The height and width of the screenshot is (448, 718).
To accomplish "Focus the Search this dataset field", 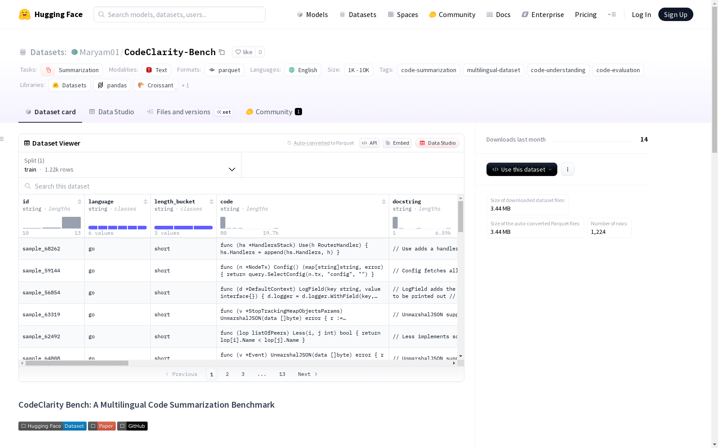I will (241, 186).
